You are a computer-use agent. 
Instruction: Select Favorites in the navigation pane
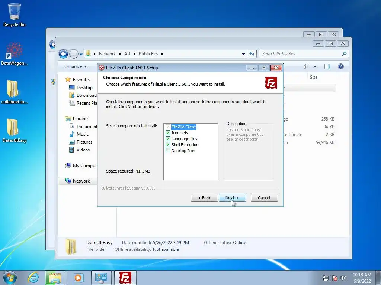tap(81, 79)
